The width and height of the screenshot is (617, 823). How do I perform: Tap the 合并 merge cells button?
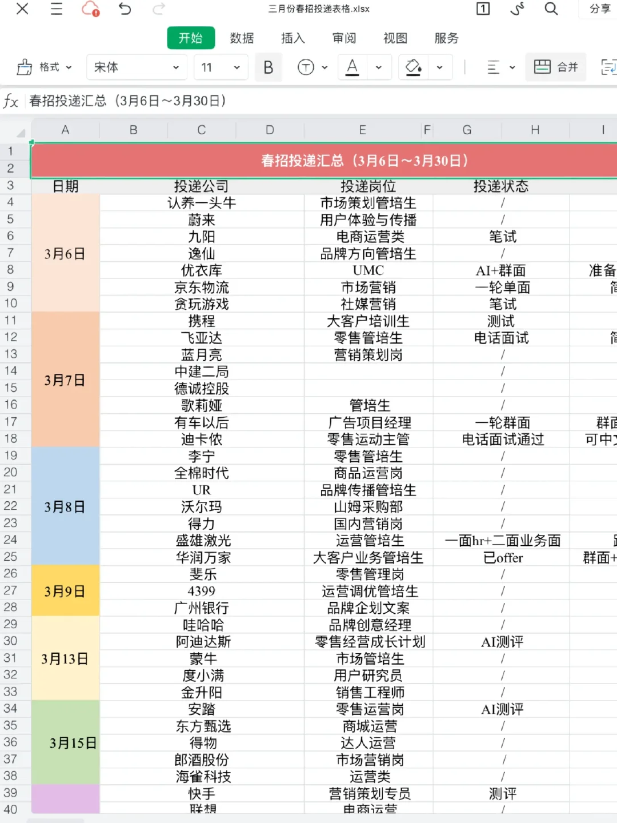556,67
